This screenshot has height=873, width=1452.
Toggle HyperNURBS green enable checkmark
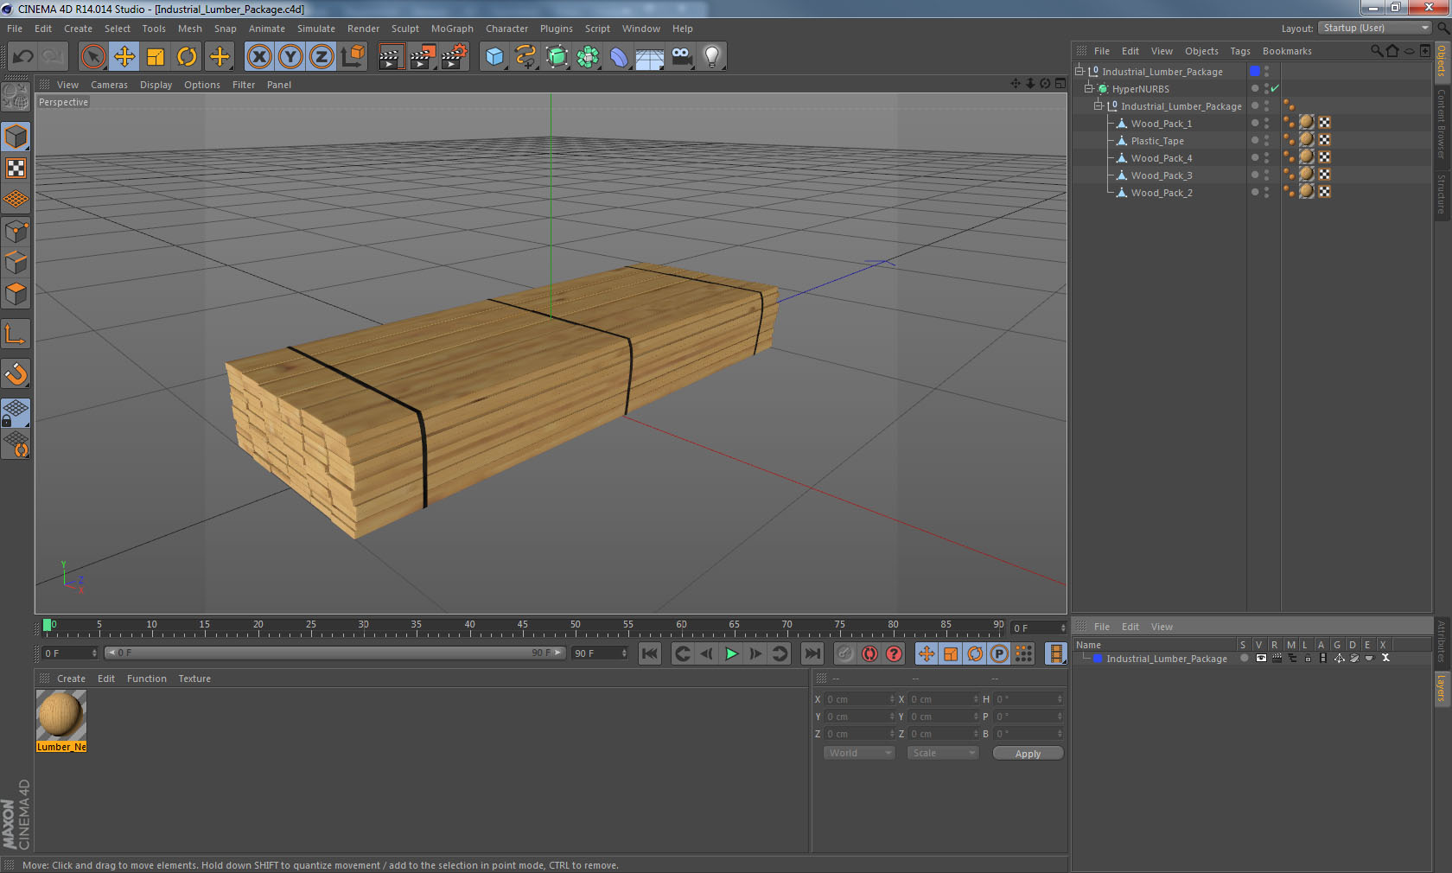(1275, 88)
